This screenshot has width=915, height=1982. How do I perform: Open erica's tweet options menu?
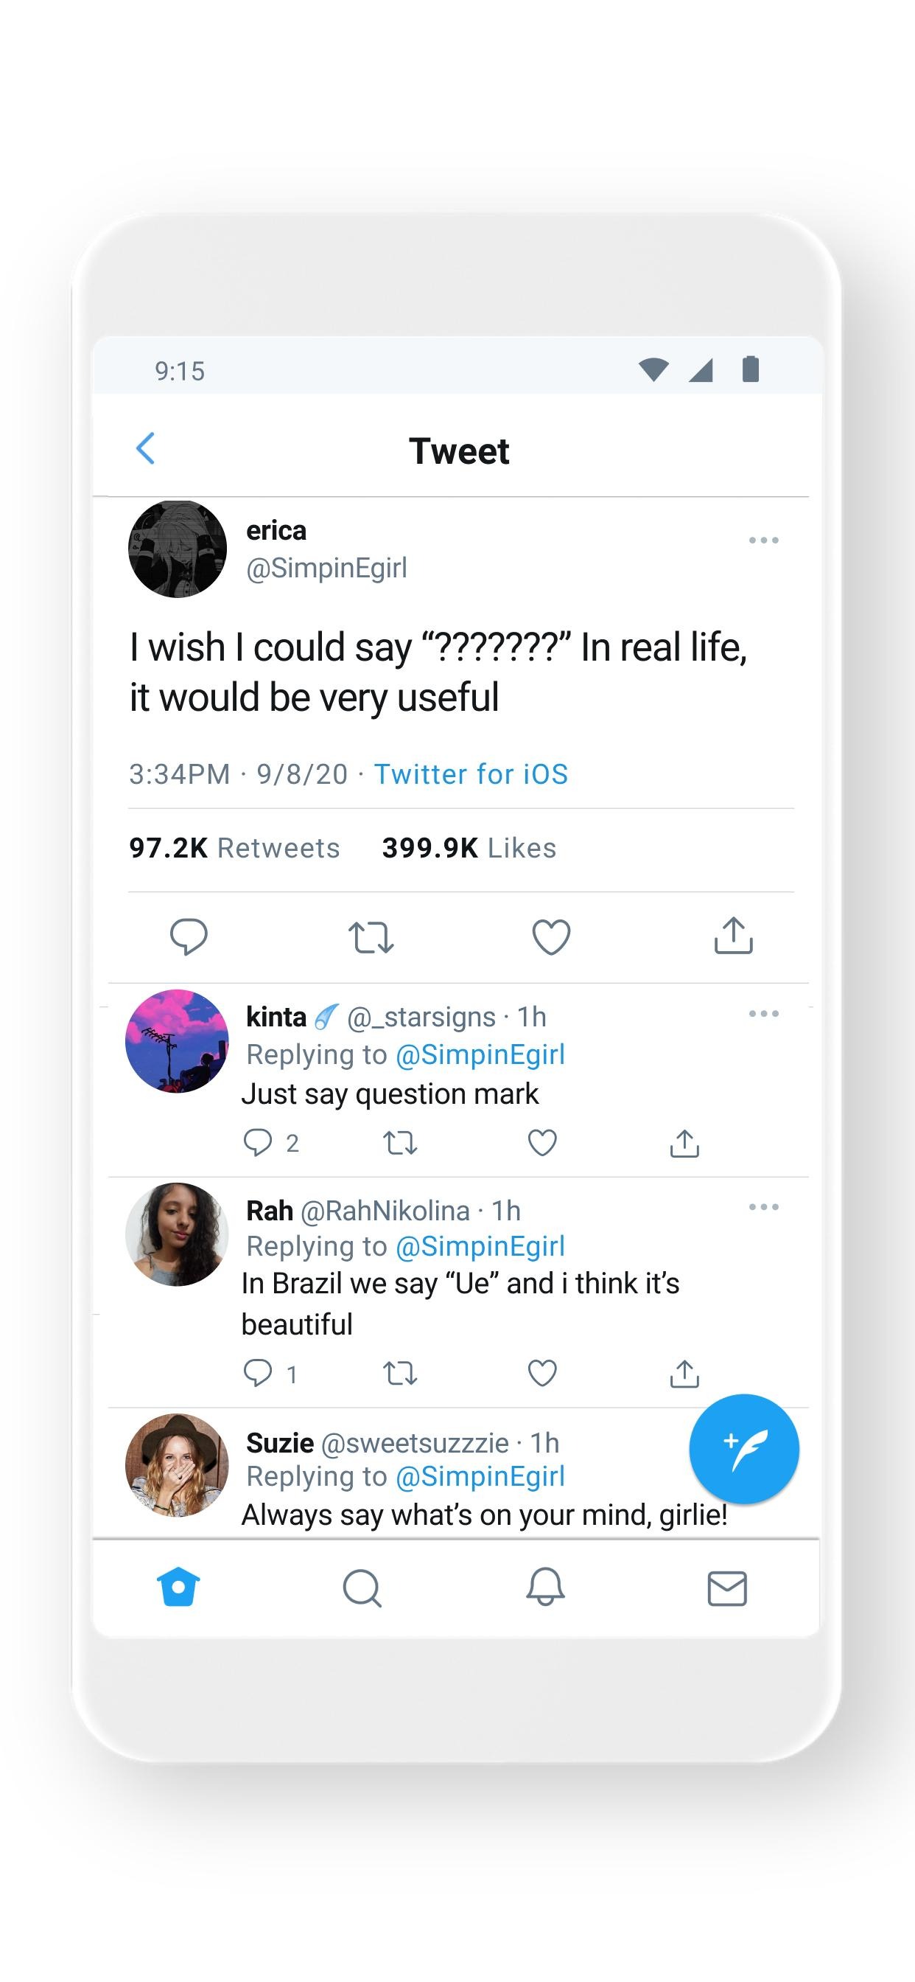click(763, 540)
